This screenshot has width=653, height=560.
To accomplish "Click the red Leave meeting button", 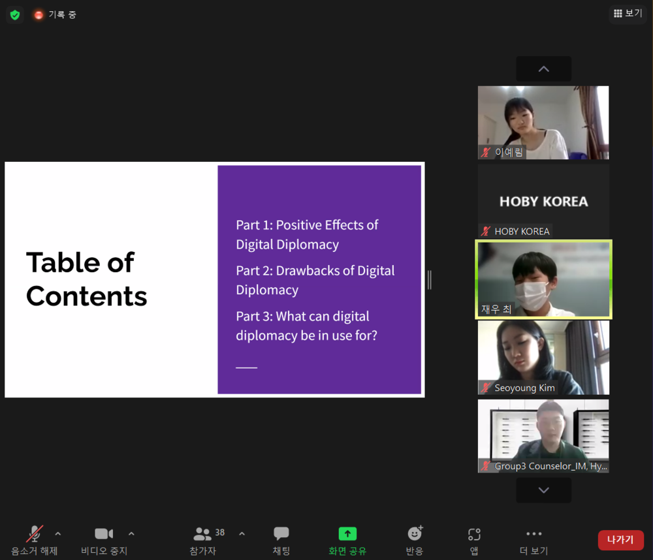I will click(620, 540).
